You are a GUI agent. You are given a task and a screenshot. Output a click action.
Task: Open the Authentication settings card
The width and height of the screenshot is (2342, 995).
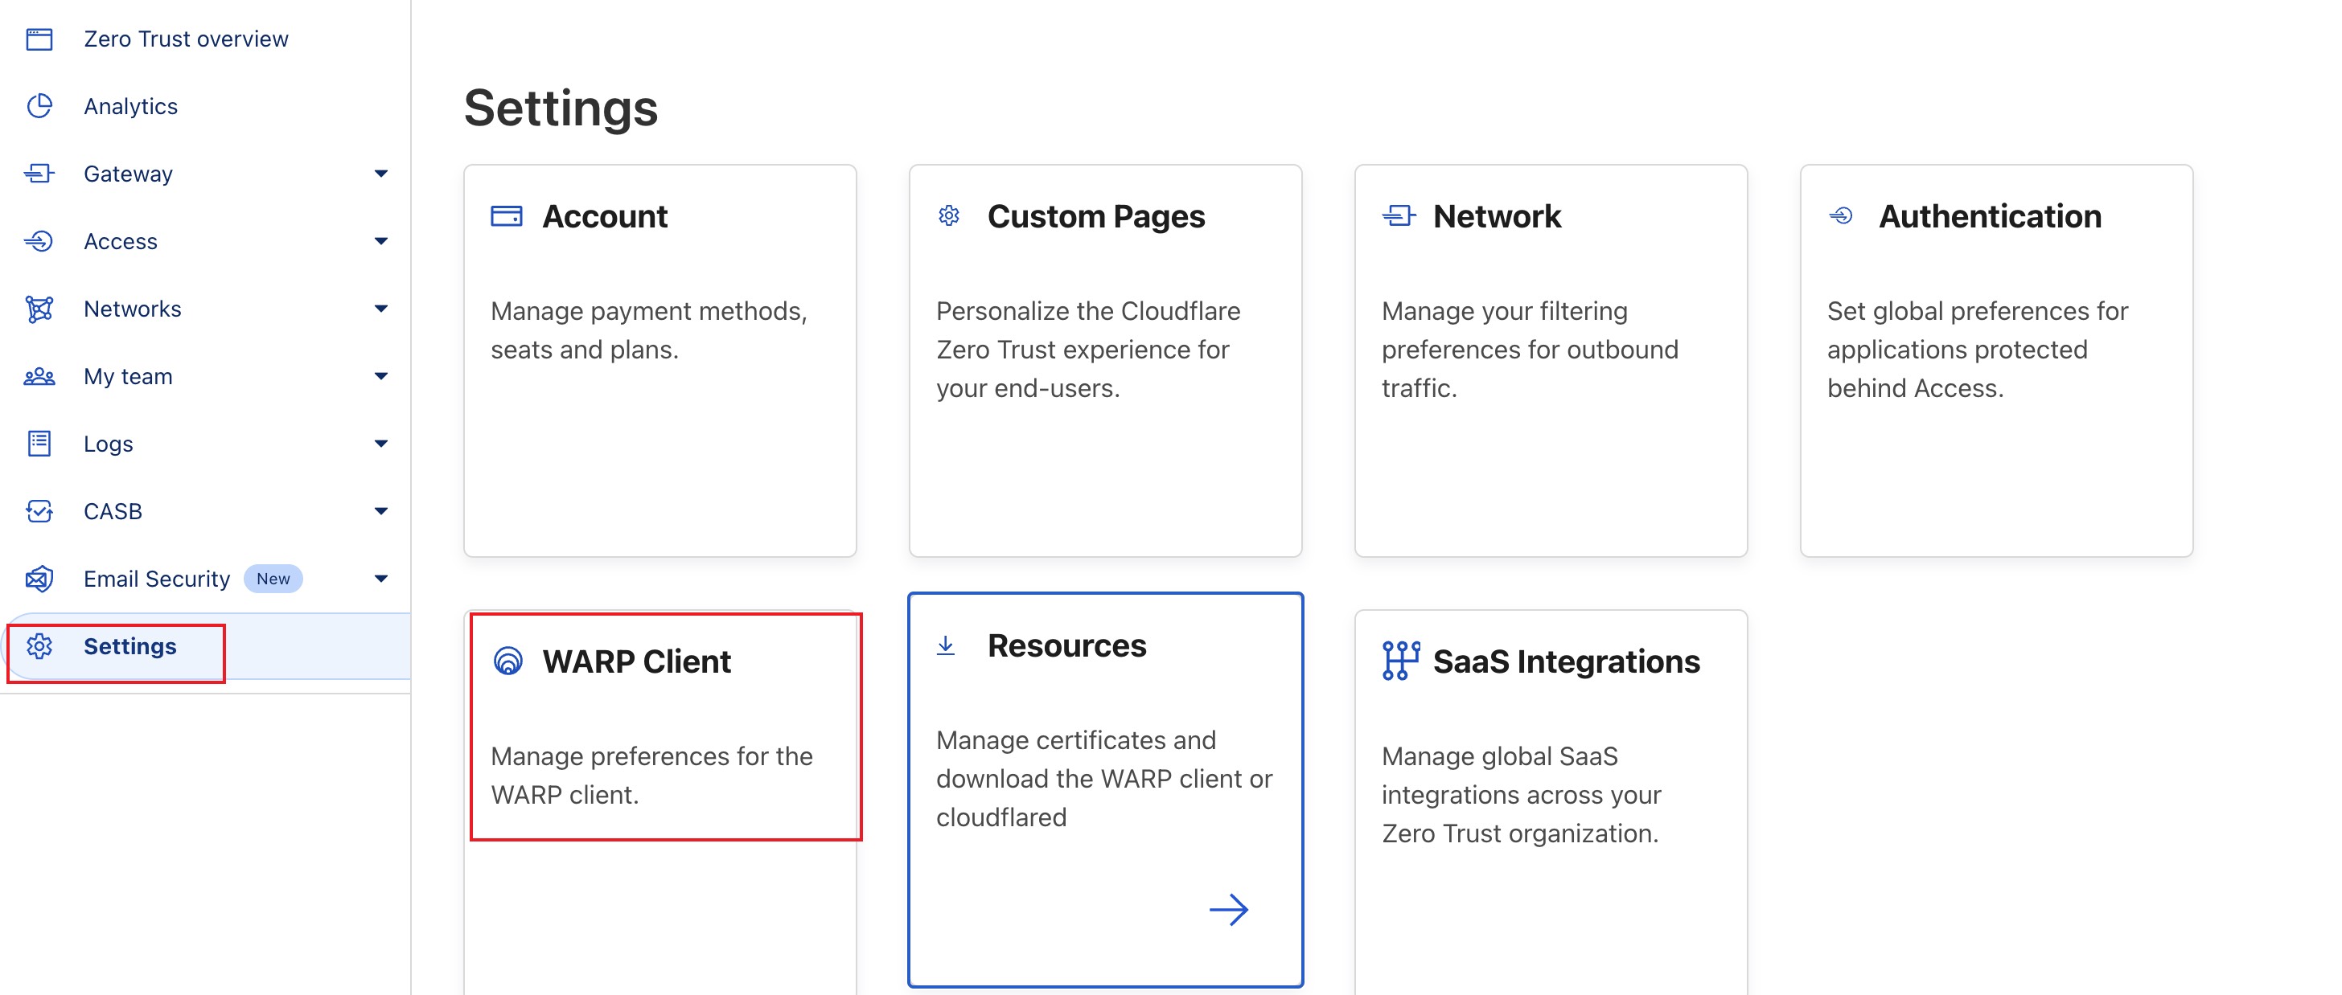click(1995, 360)
